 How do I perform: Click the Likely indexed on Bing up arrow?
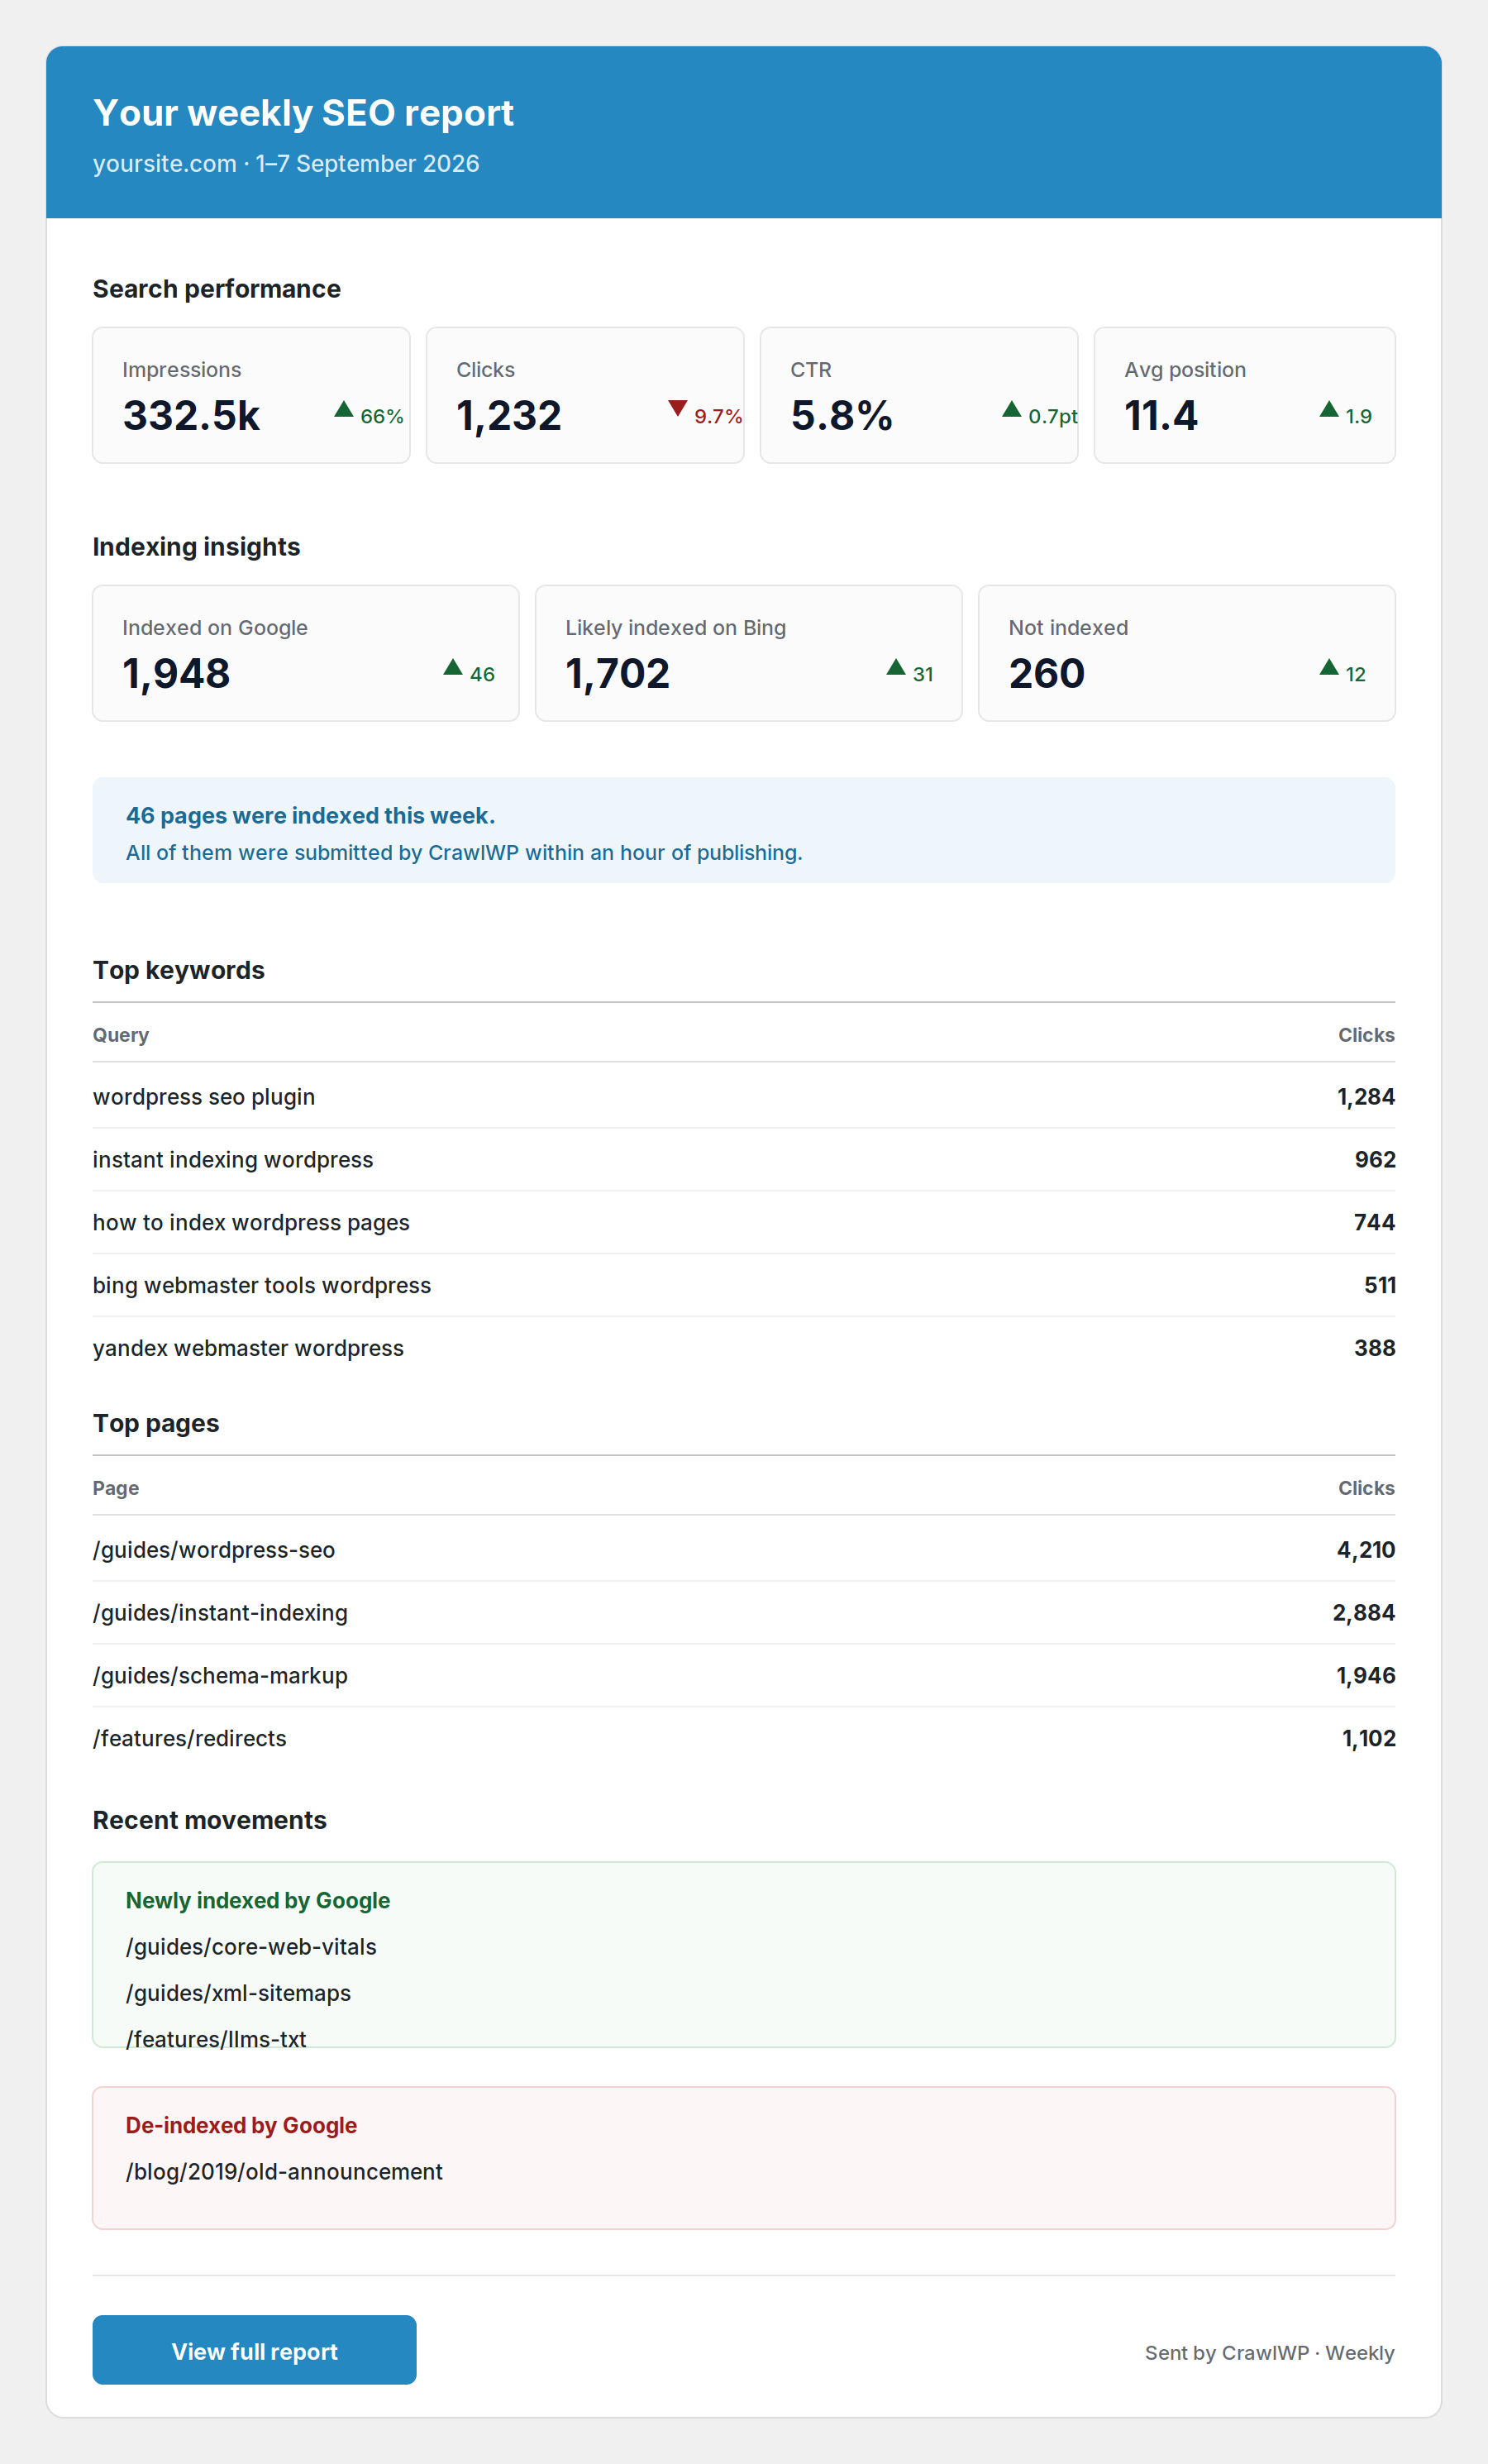(x=896, y=667)
